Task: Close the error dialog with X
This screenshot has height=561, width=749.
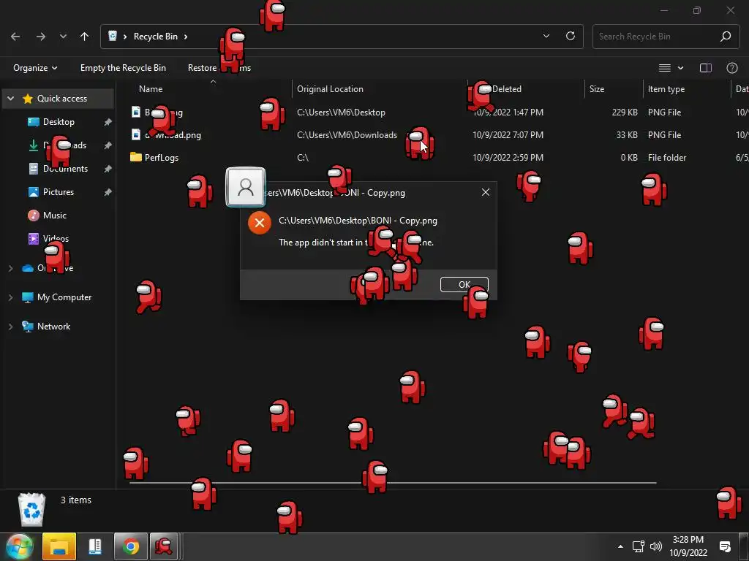Action: 486,192
